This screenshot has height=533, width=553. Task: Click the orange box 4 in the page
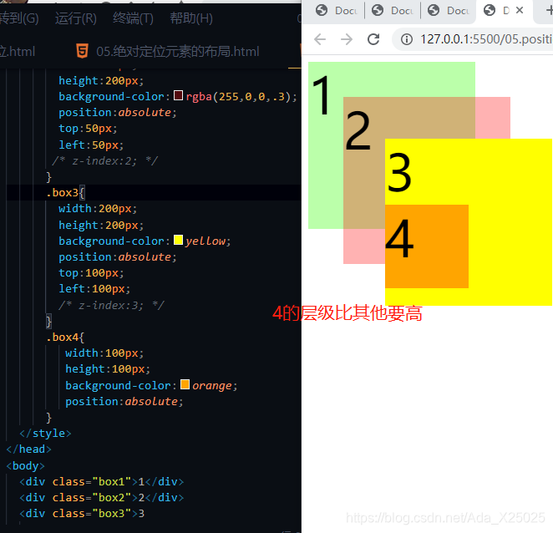tap(427, 246)
